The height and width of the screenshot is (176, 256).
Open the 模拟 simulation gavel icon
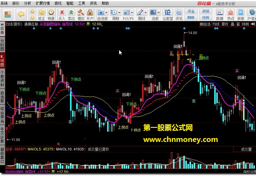81,14
